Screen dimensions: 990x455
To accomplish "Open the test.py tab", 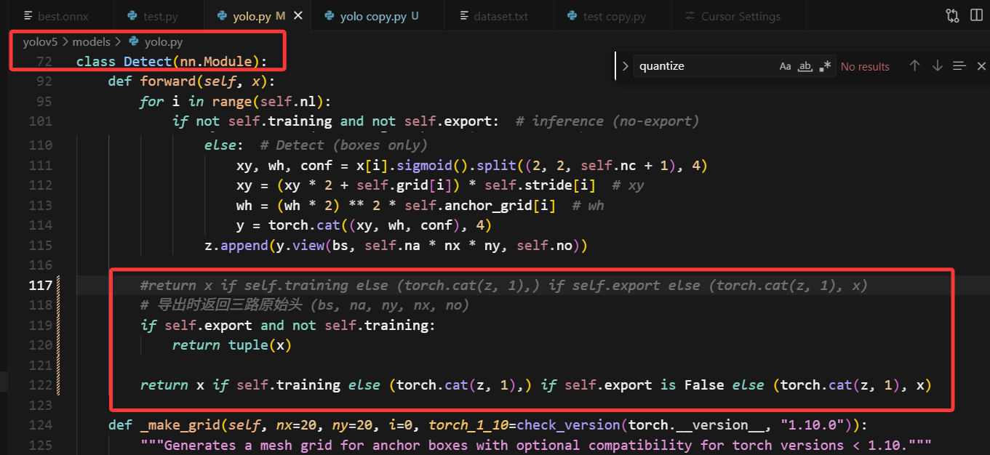I will [x=157, y=16].
